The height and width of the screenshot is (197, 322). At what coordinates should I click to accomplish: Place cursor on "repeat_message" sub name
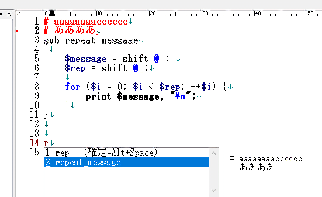101,40
